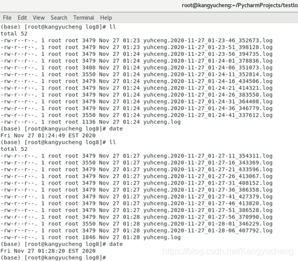Click filename yuhceng.2020-11-27_01-27-41_427379.log

click(x=208, y=197)
